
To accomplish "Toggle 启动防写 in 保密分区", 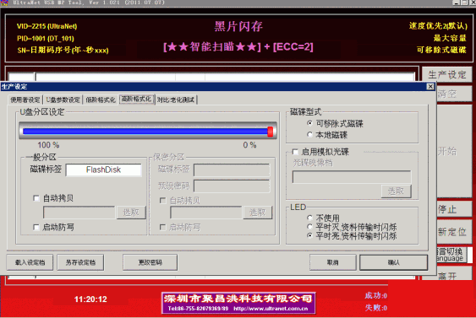I will click(x=162, y=227).
